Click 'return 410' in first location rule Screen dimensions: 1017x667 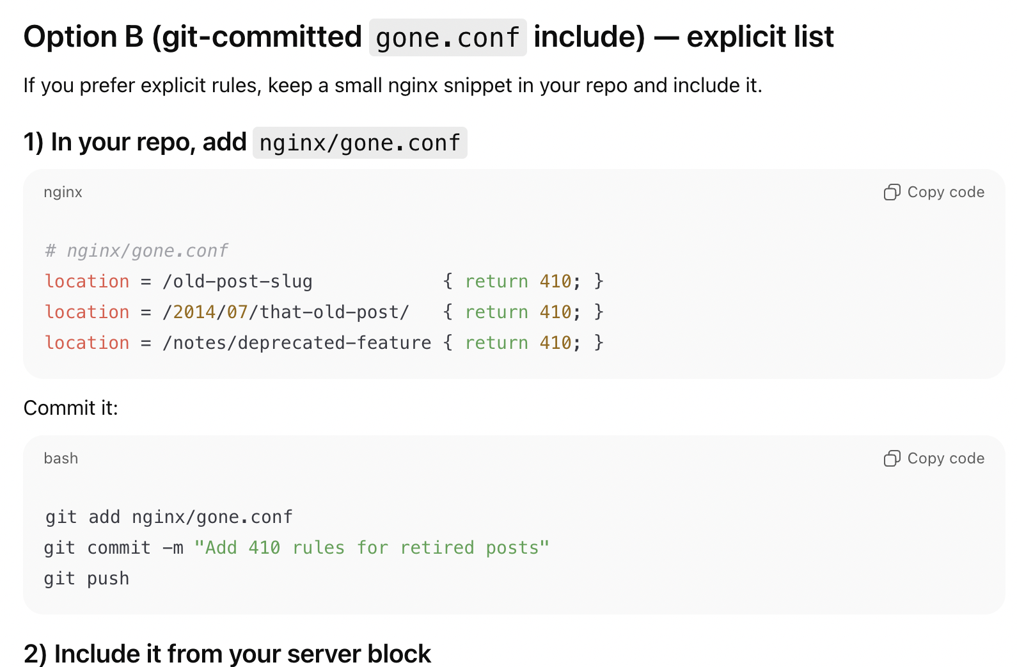tap(518, 282)
